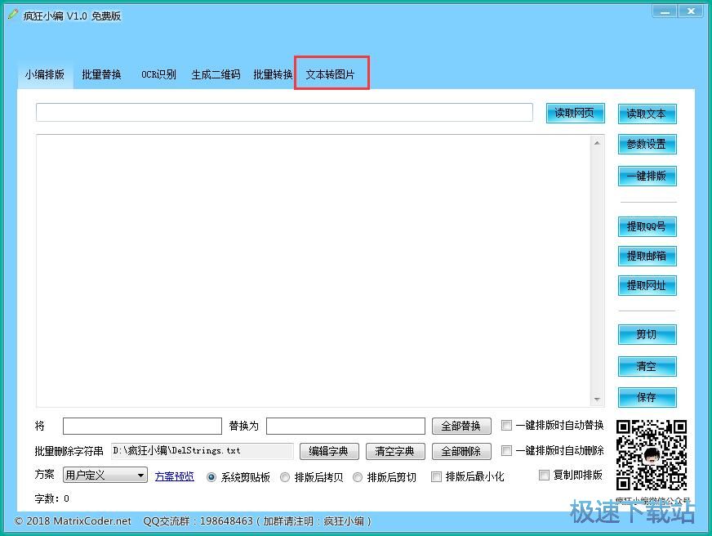The image size is (712, 536).
Task: Check the 复制即排版 option
Action: [544, 475]
